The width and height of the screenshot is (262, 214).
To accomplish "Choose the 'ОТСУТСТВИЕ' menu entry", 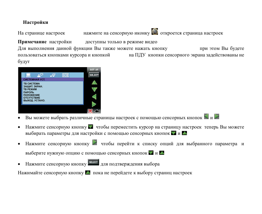I will click(32, 98).
